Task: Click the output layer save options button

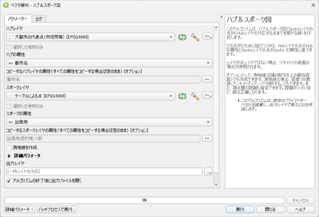Action: pyautogui.click(x=208, y=171)
